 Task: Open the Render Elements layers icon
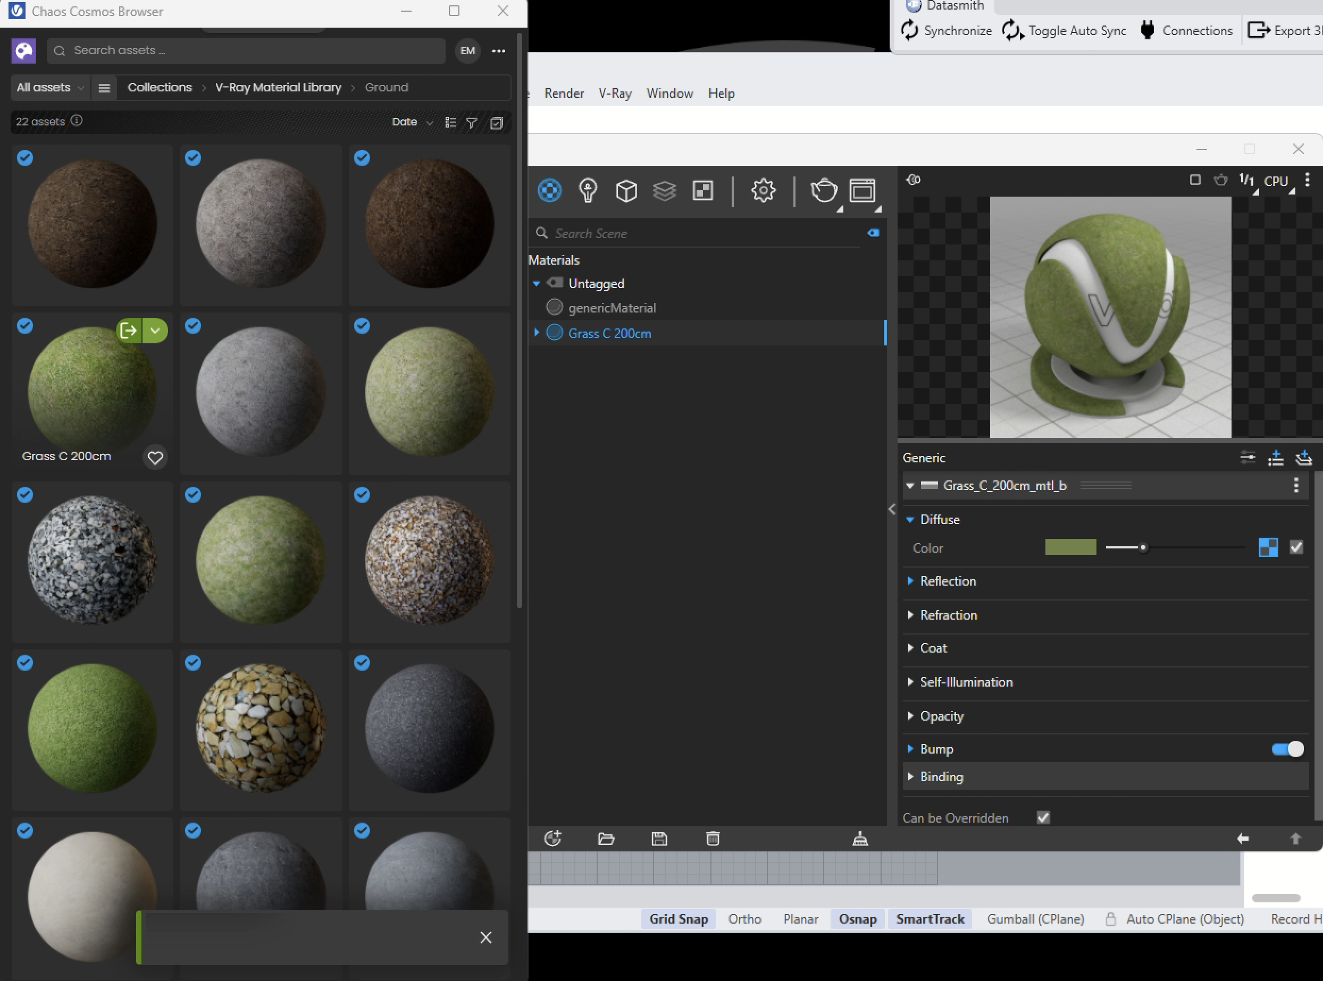click(664, 191)
